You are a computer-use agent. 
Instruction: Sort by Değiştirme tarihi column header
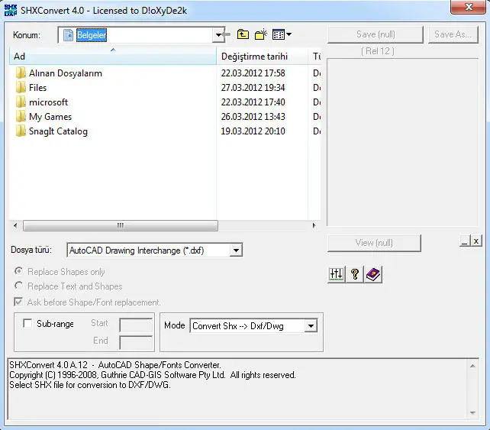(262, 57)
